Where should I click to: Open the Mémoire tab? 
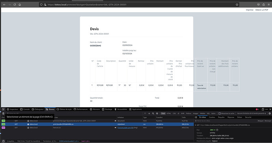(95, 109)
